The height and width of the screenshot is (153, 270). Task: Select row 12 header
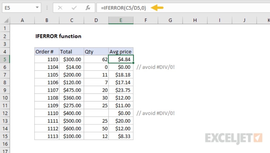[5, 113]
